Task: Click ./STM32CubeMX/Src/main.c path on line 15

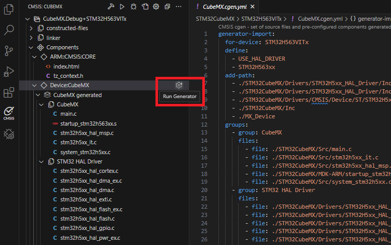Action: tap(312, 149)
